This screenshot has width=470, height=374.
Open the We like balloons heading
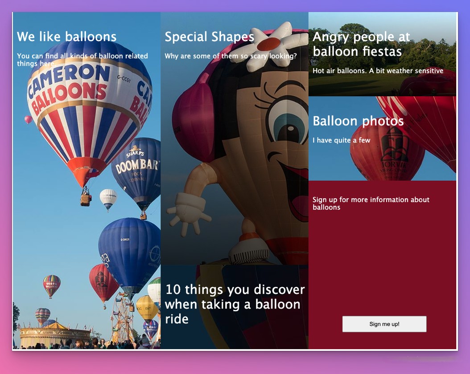pos(66,37)
